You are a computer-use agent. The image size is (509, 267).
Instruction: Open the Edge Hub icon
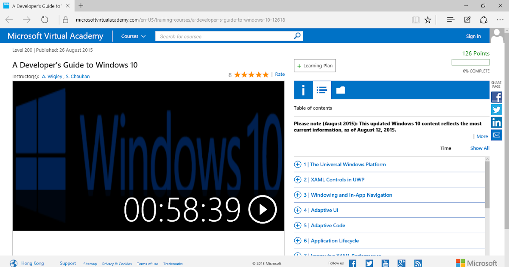(451, 20)
